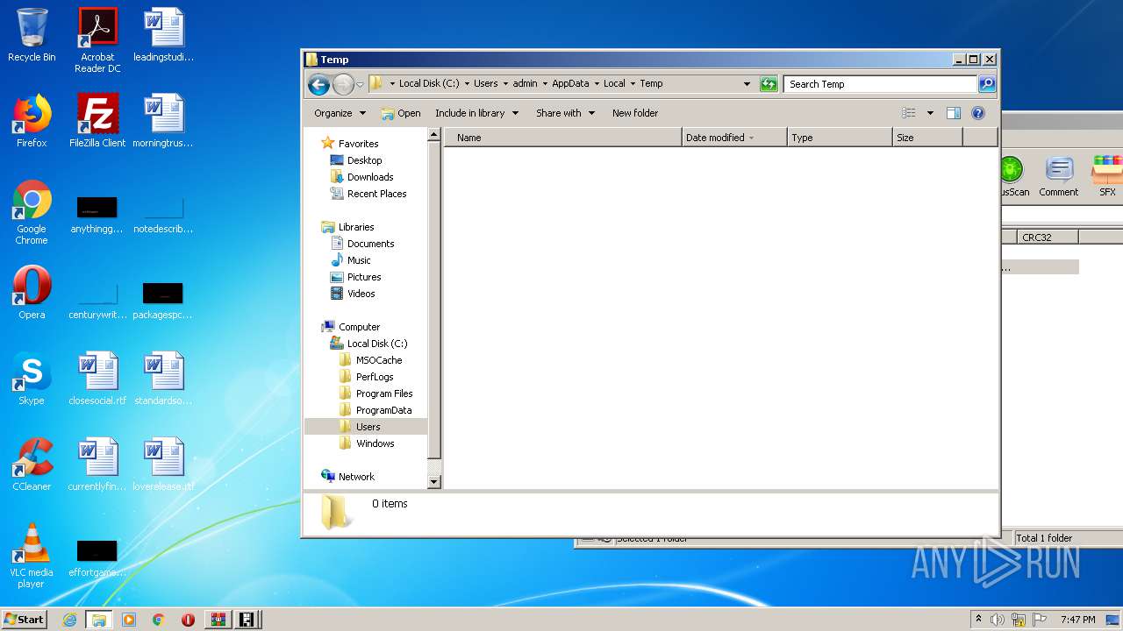Sort by Size column header
1123x631 pixels.
pyautogui.click(x=927, y=138)
